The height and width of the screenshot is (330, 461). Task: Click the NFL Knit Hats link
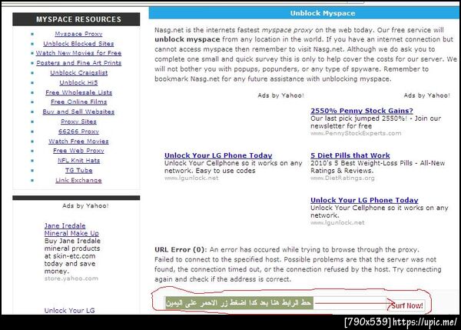[x=79, y=161]
